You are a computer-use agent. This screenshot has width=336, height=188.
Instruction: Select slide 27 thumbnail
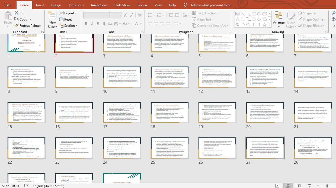pos(265,148)
